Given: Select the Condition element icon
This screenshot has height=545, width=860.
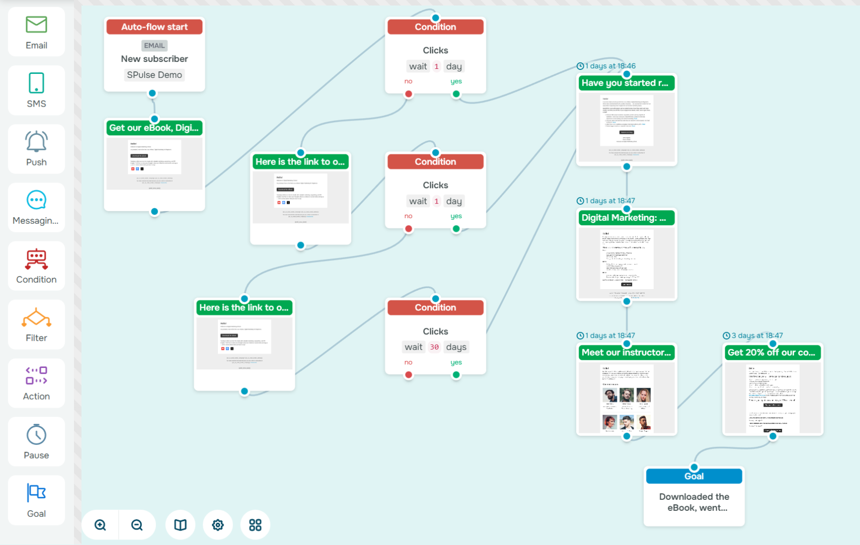Looking at the screenshot, I should pyautogui.click(x=36, y=259).
